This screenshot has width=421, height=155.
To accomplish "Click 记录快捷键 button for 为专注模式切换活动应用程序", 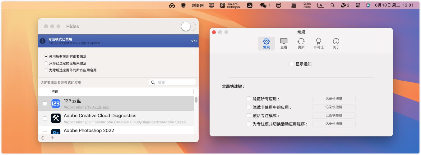I will tap(334, 124).
